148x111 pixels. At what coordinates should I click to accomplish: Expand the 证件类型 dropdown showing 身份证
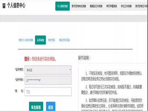click(x=48, y=70)
